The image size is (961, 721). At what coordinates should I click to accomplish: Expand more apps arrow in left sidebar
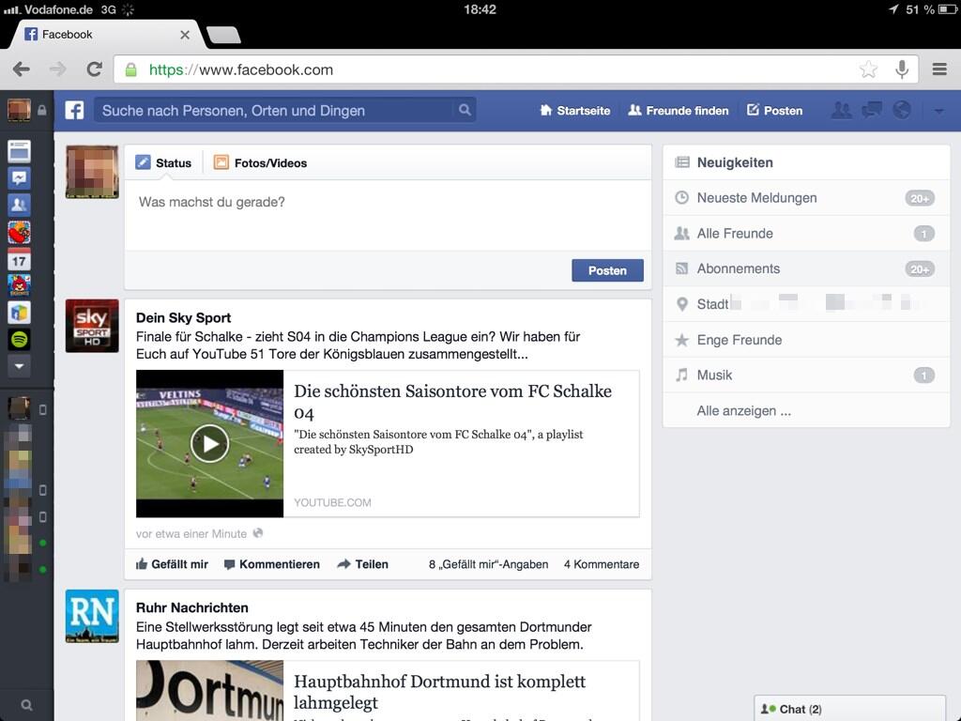(19, 366)
